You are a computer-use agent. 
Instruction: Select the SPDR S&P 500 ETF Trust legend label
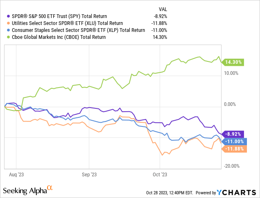53,16
